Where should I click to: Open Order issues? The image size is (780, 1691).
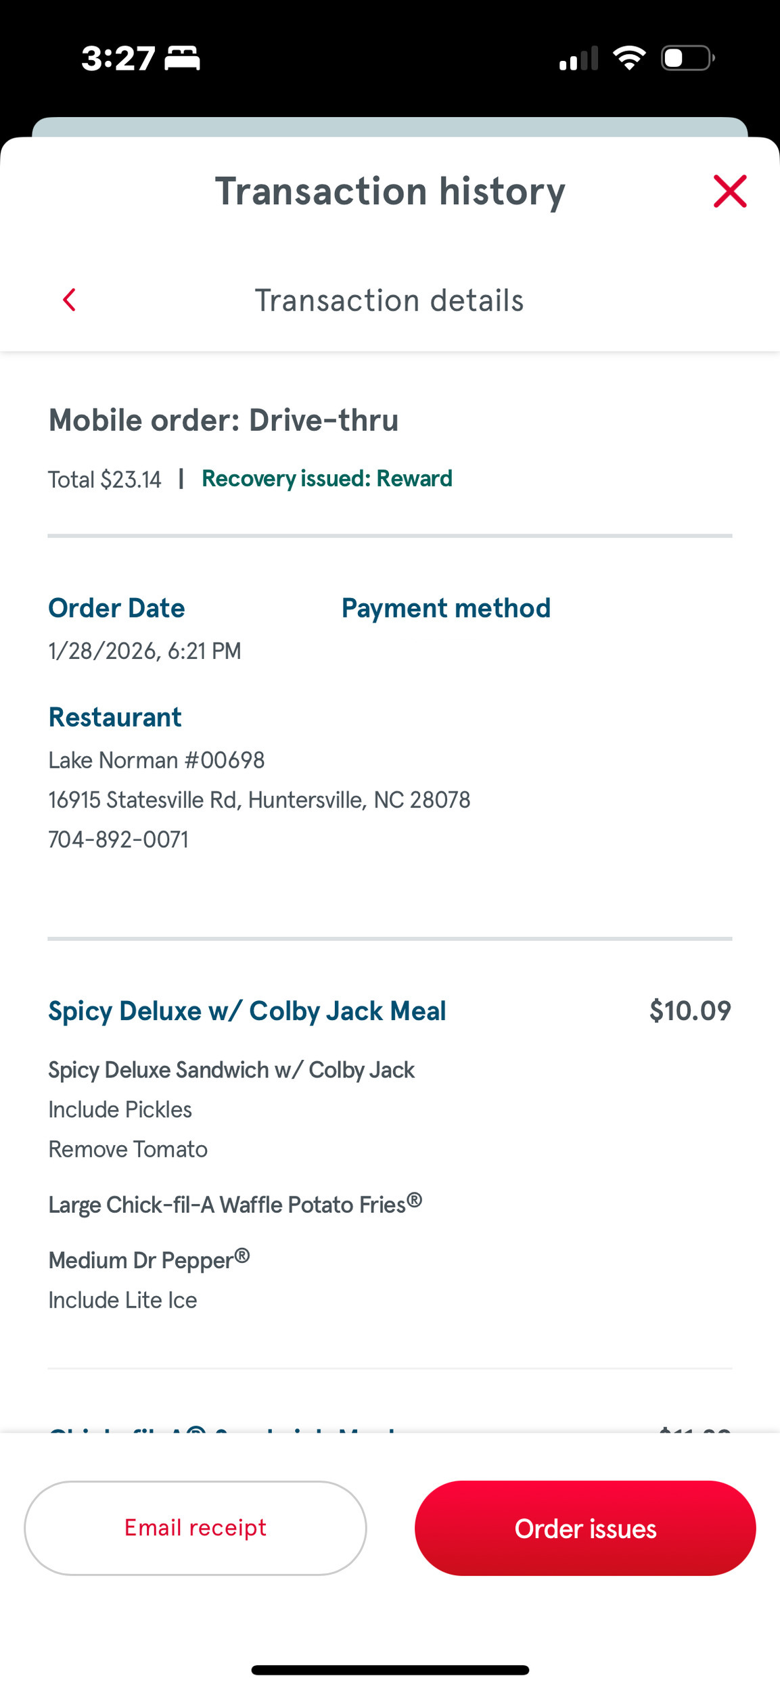(x=585, y=1528)
